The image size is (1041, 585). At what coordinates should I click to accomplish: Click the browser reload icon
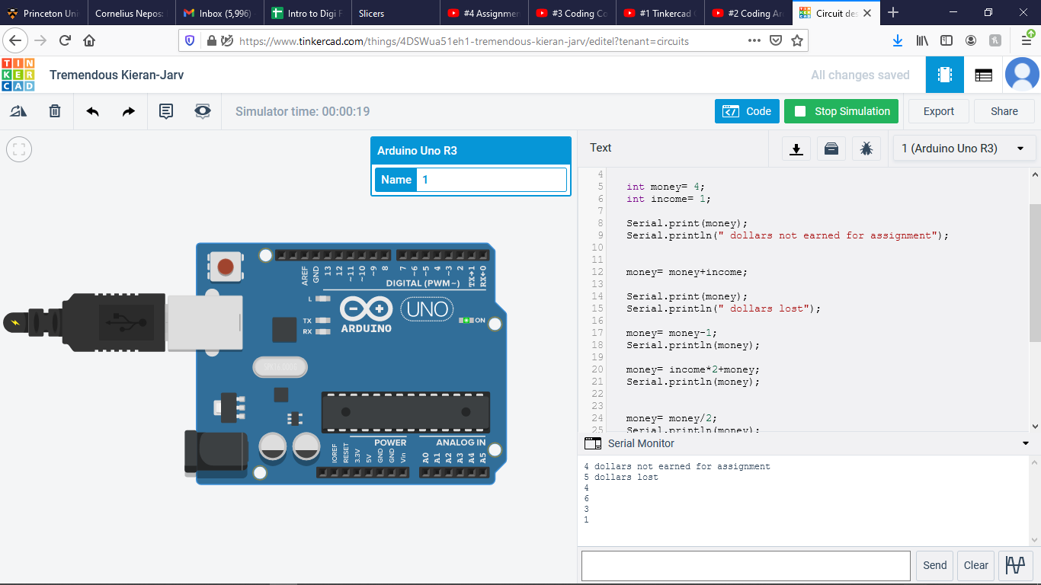tap(65, 40)
